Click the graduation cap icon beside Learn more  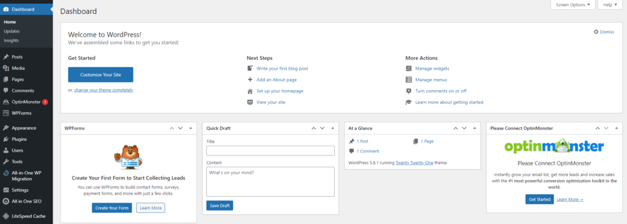pos(408,102)
